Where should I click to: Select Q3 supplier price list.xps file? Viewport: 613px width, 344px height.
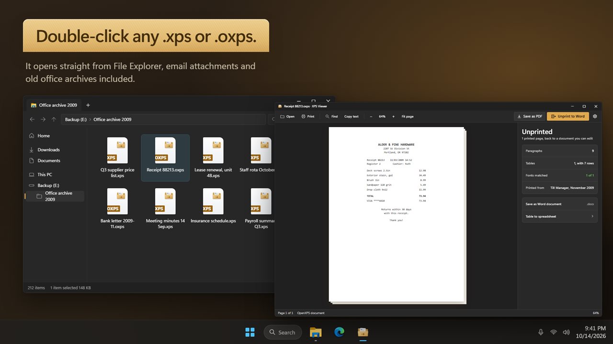[x=117, y=158]
